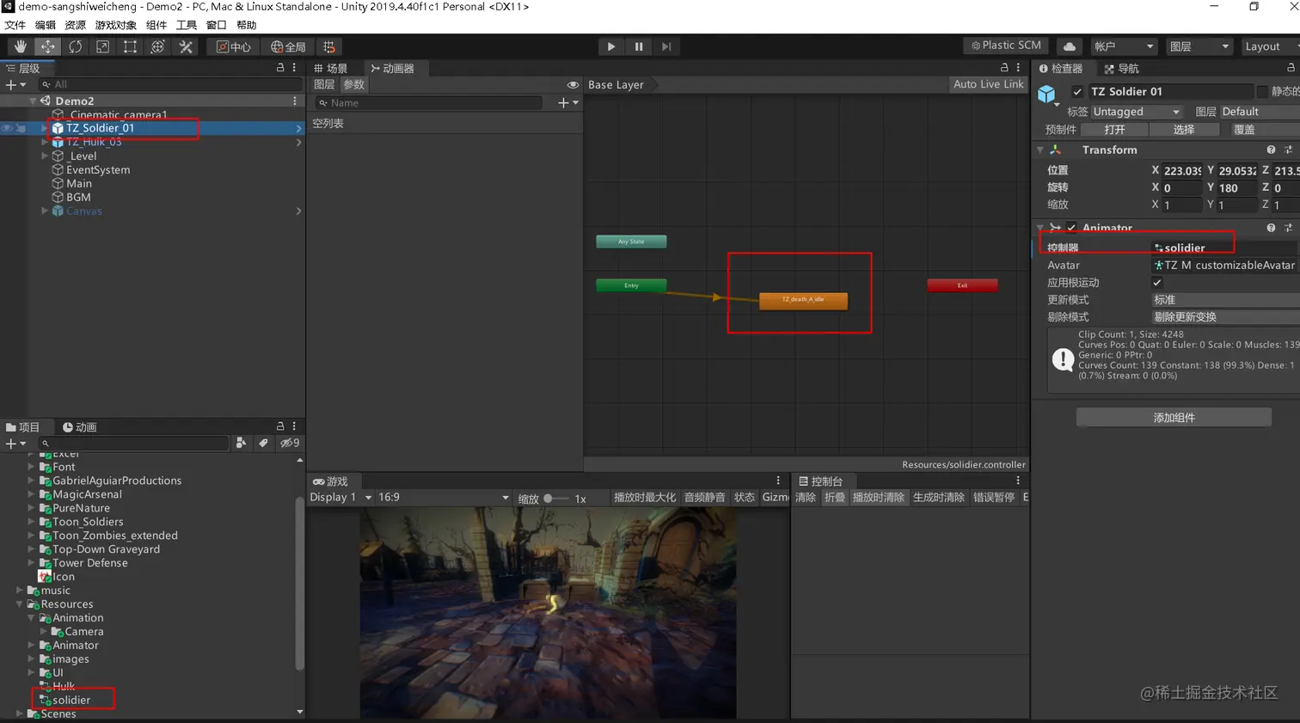Open Layout dropdown
The height and width of the screenshot is (723, 1300).
pyautogui.click(x=1269, y=46)
